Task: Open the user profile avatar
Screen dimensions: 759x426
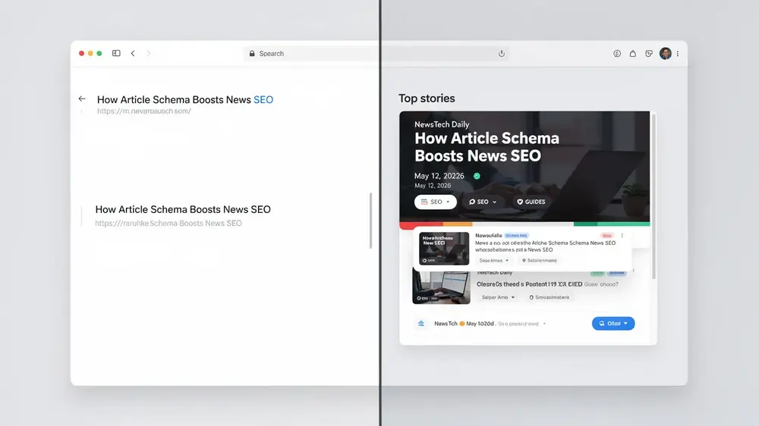Action: point(666,53)
